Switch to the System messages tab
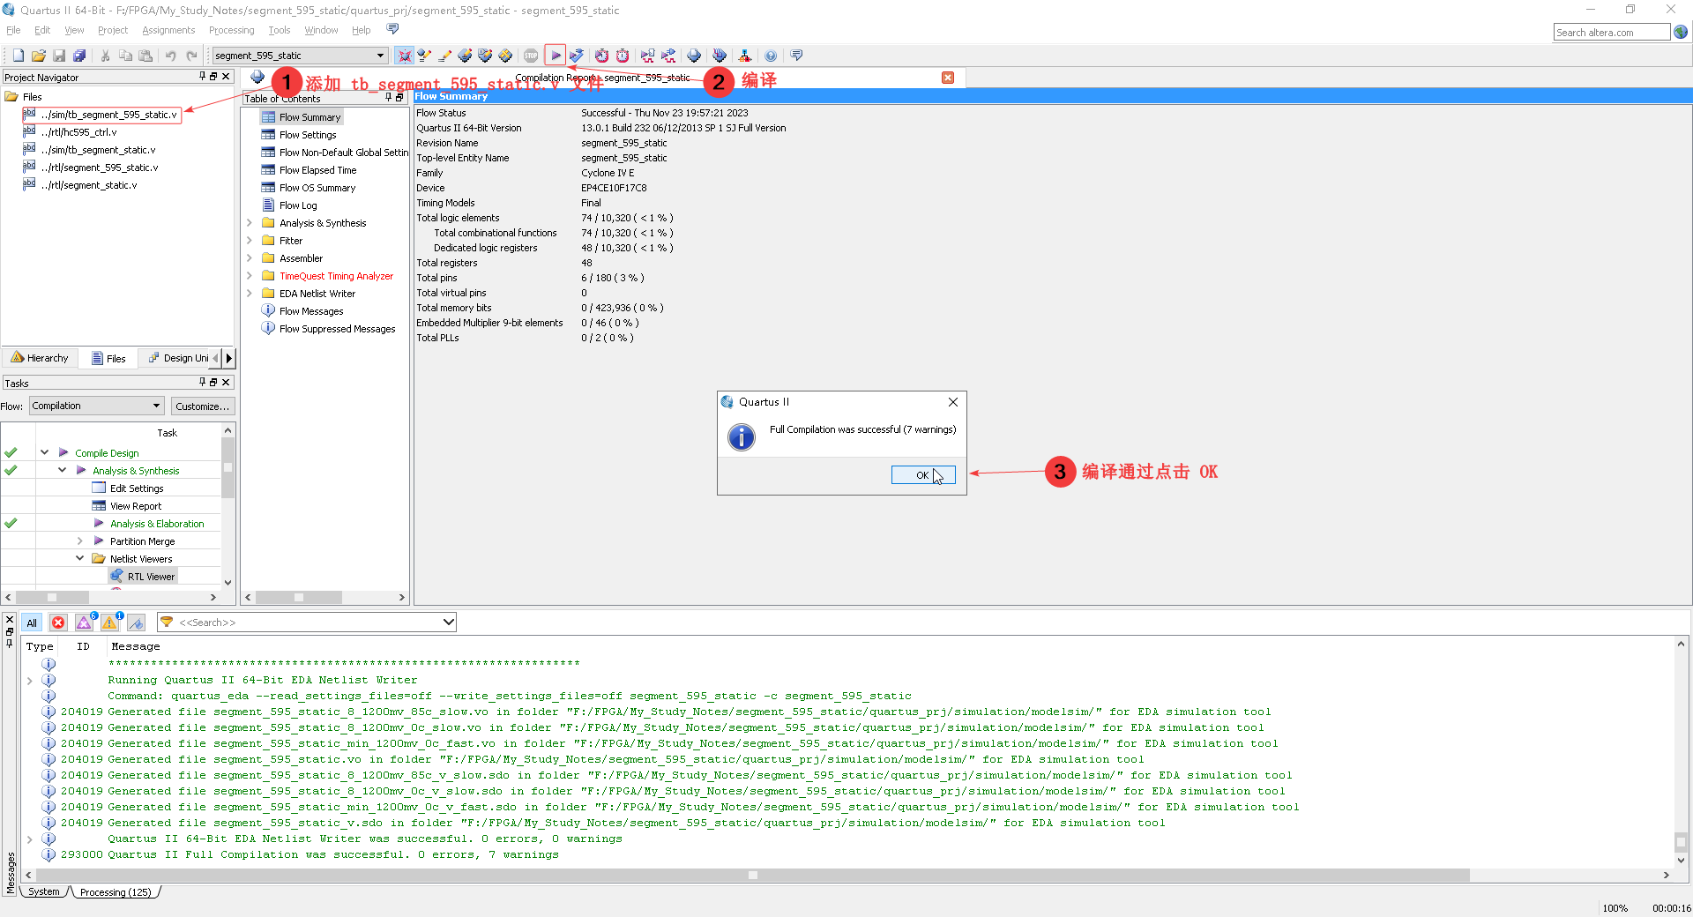Screen dimensions: 1693x917 (x=44, y=891)
